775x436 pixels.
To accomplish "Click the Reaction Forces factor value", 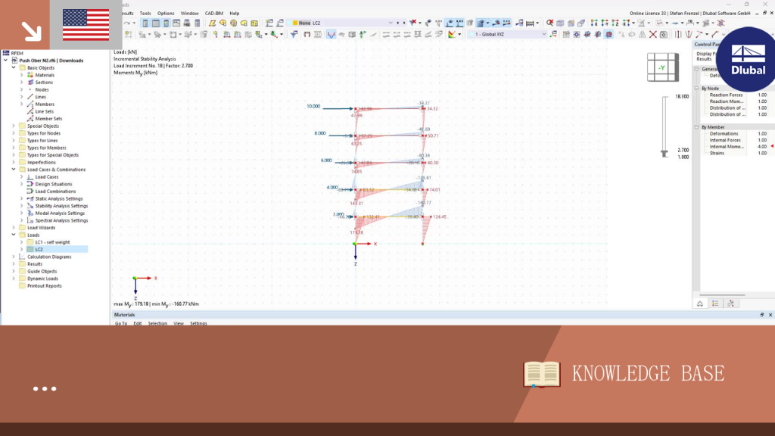I will pyautogui.click(x=762, y=95).
